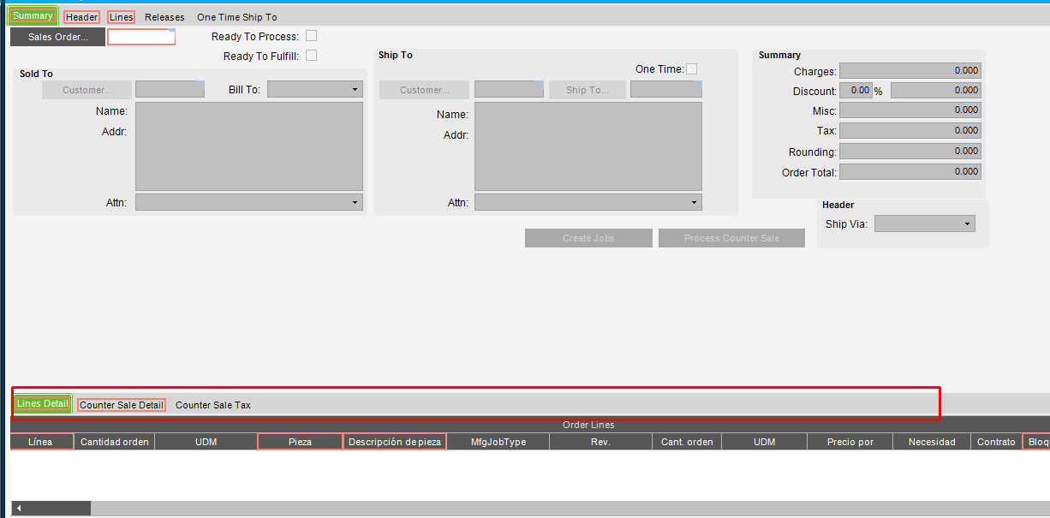Click the Charges amount field
1050x518 pixels.
click(x=910, y=71)
